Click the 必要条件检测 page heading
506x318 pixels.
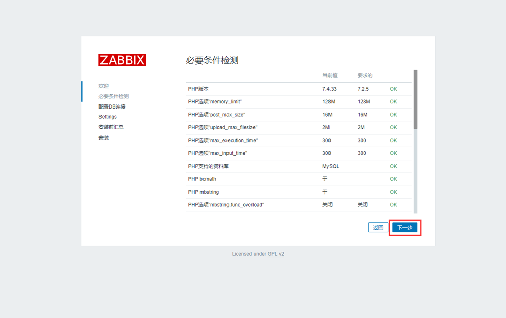tap(212, 60)
